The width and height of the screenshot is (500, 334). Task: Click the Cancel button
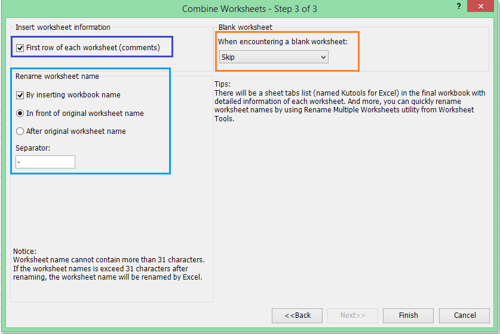coord(464,315)
